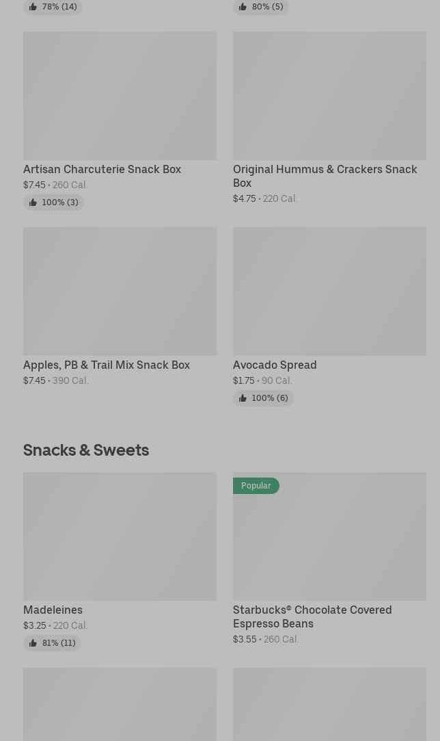The height and width of the screenshot is (741, 440).
Task: Click thumbs-up icon under Artisan Charcuterie Snack Box
Action: 33,203
